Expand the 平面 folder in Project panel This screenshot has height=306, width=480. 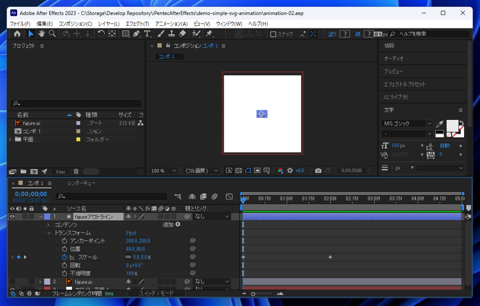[10, 139]
